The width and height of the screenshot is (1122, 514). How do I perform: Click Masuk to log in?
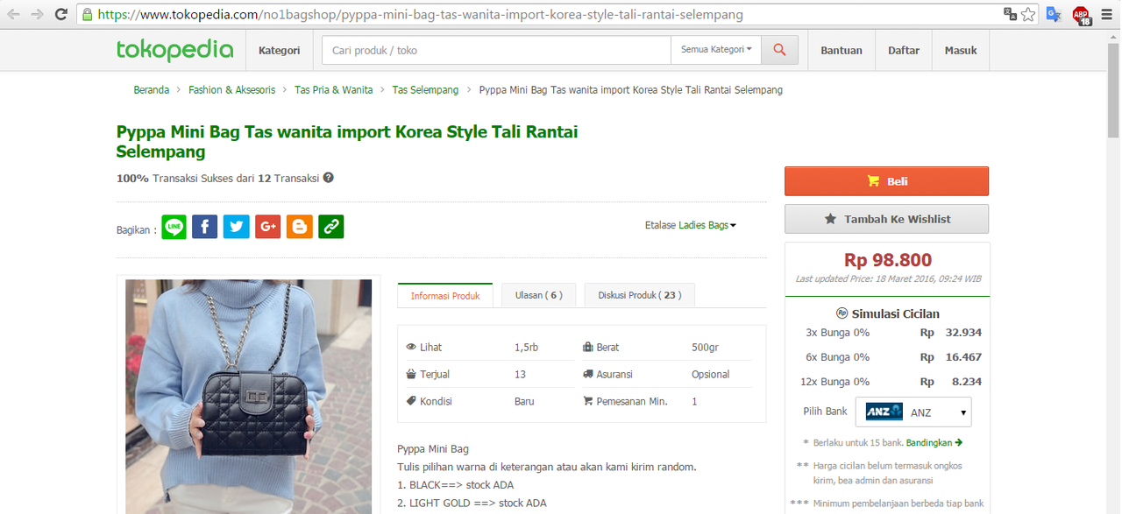[961, 50]
